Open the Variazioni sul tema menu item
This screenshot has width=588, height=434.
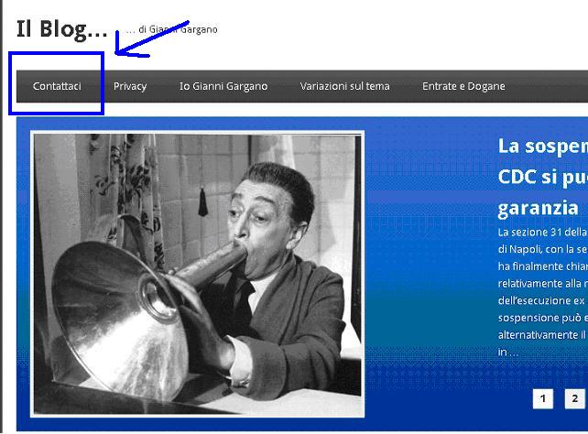click(x=344, y=86)
